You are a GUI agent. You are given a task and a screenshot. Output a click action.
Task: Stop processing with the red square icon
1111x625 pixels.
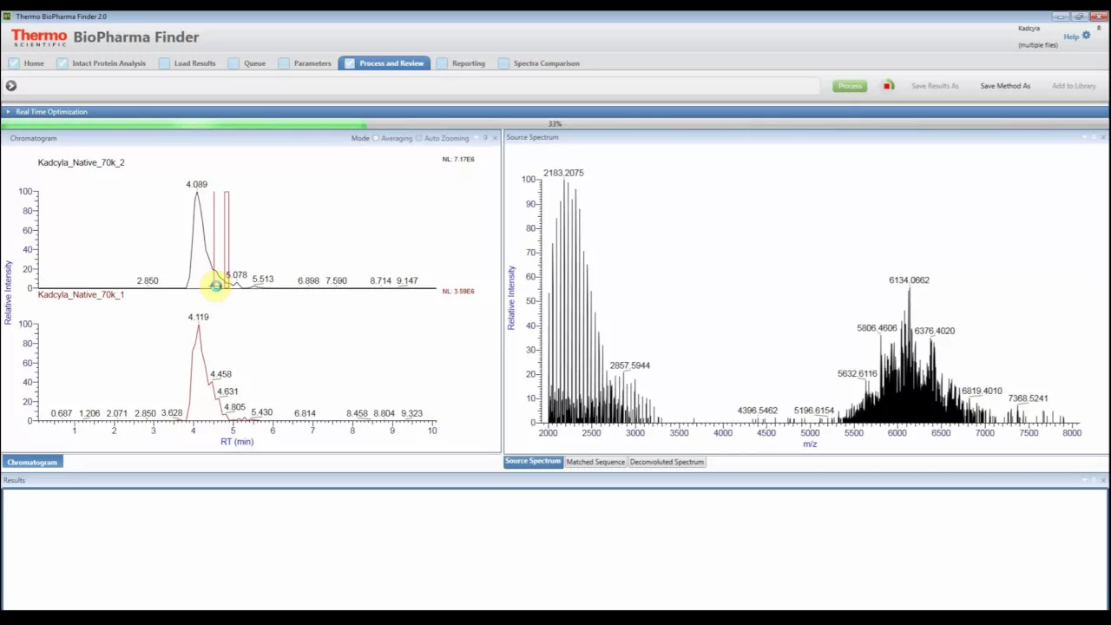[888, 85]
